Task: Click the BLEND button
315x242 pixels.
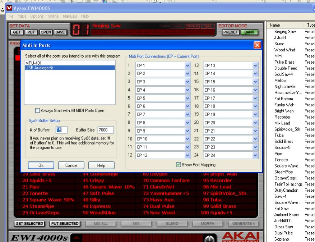Action: click(172, 224)
